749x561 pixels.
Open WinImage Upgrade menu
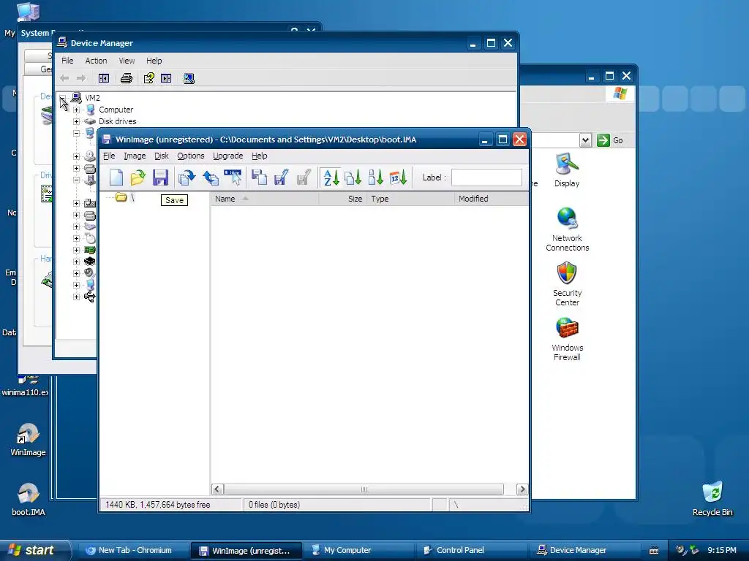tap(228, 156)
